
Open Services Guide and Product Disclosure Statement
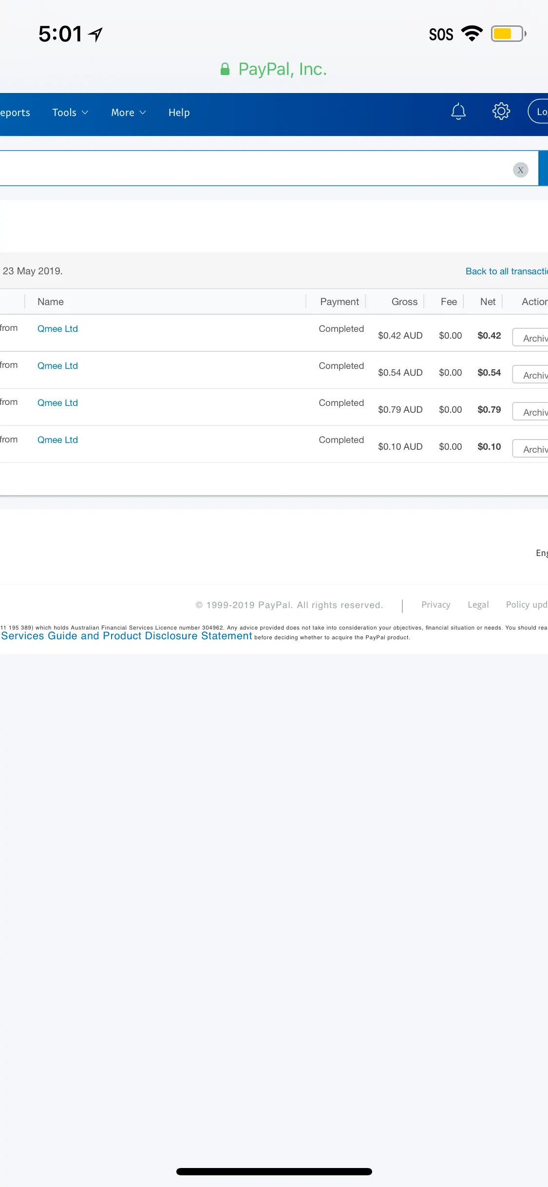click(x=127, y=636)
